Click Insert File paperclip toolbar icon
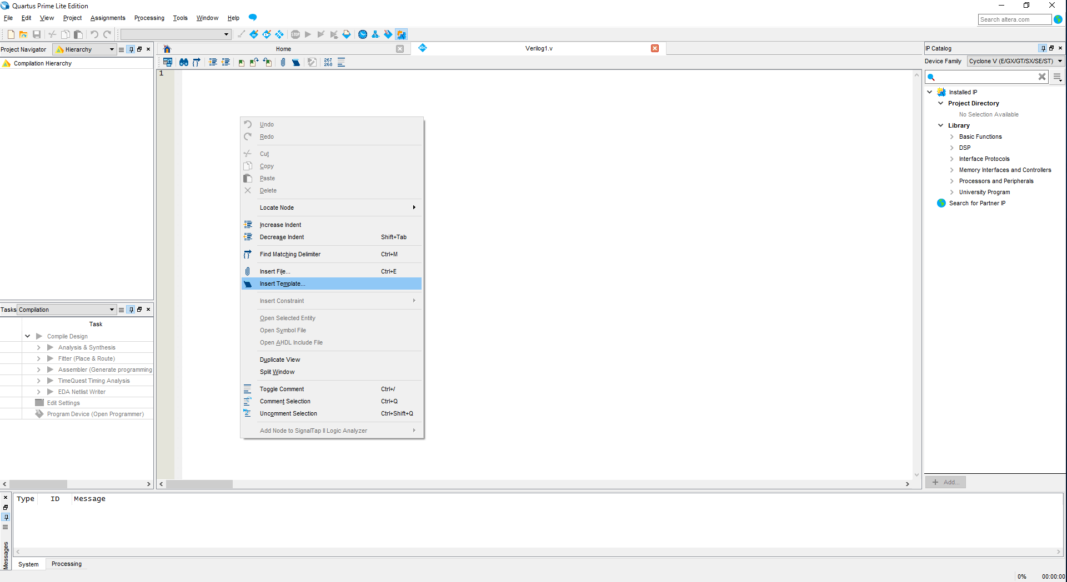The width and height of the screenshot is (1067, 582). pos(283,62)
